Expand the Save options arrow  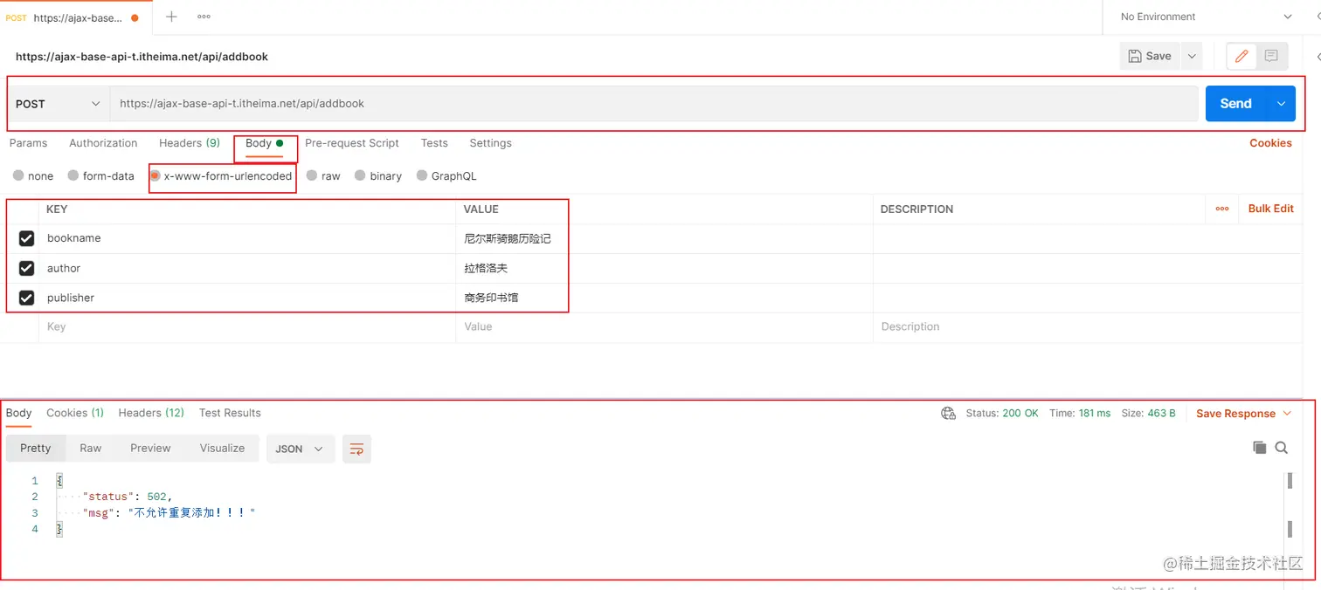1192,56
